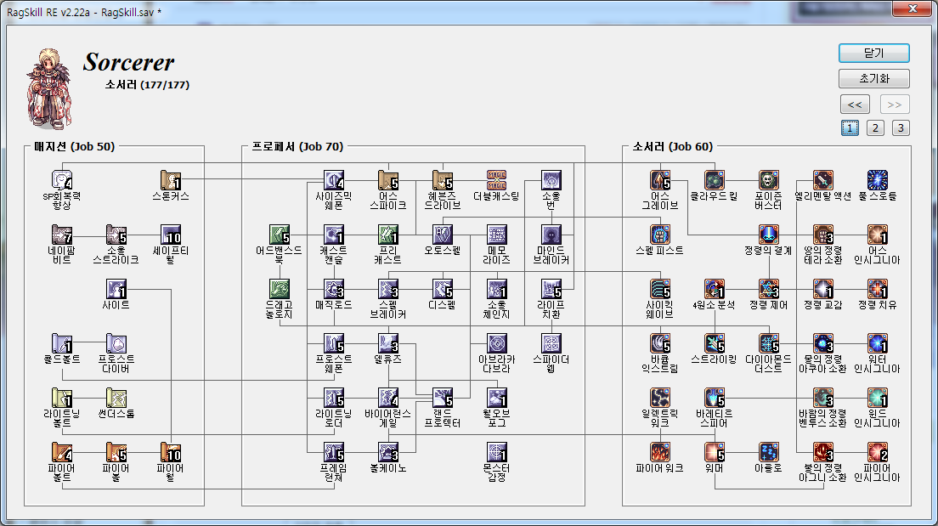The image size is (938, 526).
Task: Click the 매직로드 skill icon
Action: point(334,289)
